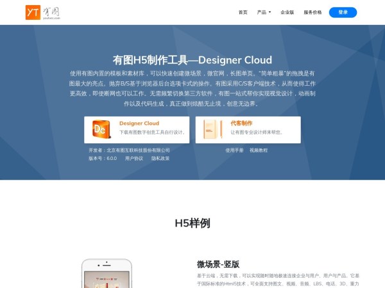Image resolution: width=385 pixels, height=288 pixels.
Task: Open the 视频教程 video tutorial link
Action: 258,150
